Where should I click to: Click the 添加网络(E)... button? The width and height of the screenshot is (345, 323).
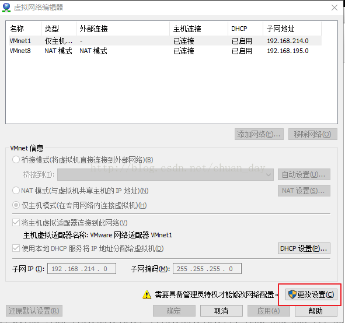pos(259,134)
